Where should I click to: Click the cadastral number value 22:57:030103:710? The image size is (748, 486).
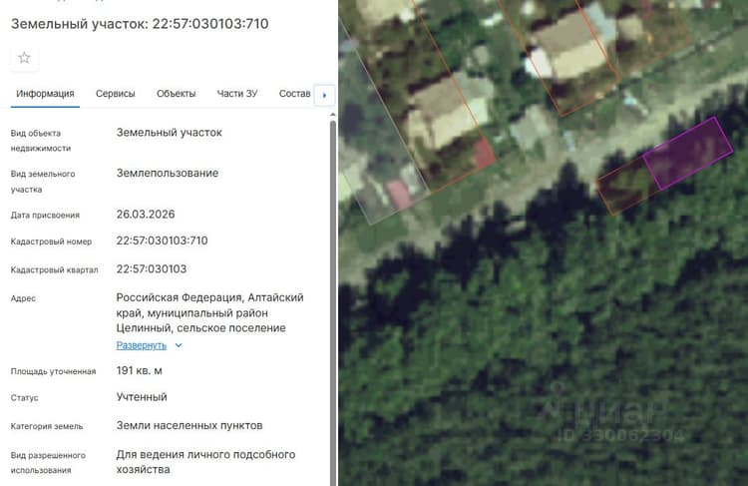click(163, 241)
